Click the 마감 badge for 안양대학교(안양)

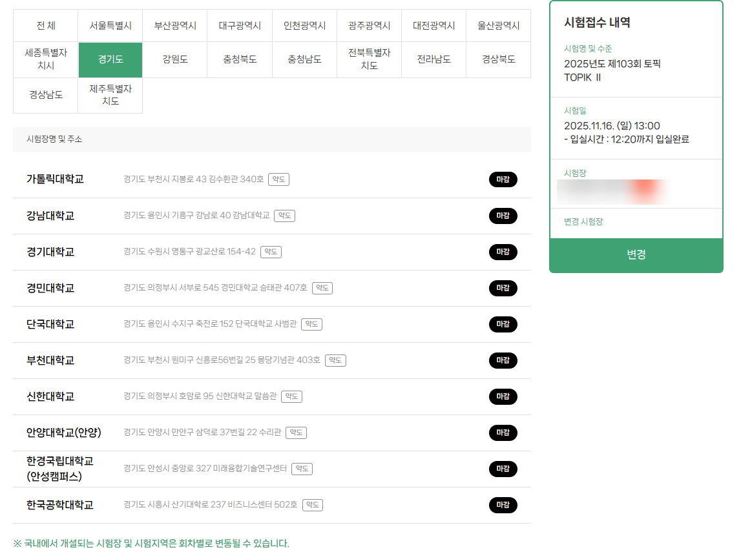coord(503,433)
